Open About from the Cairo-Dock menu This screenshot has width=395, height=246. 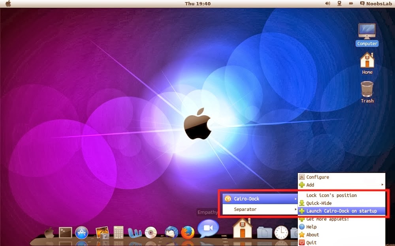pos(342,235)
